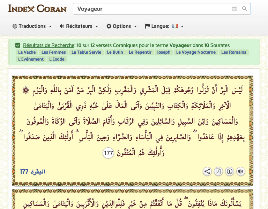Select the Le Voyage Nocturne tag
Image resolution: width=268 pixels, height=209 pixels.
point(196,52)
